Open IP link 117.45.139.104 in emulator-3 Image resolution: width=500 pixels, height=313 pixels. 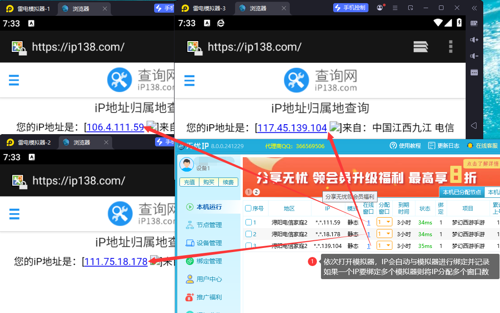coord(292,128)
